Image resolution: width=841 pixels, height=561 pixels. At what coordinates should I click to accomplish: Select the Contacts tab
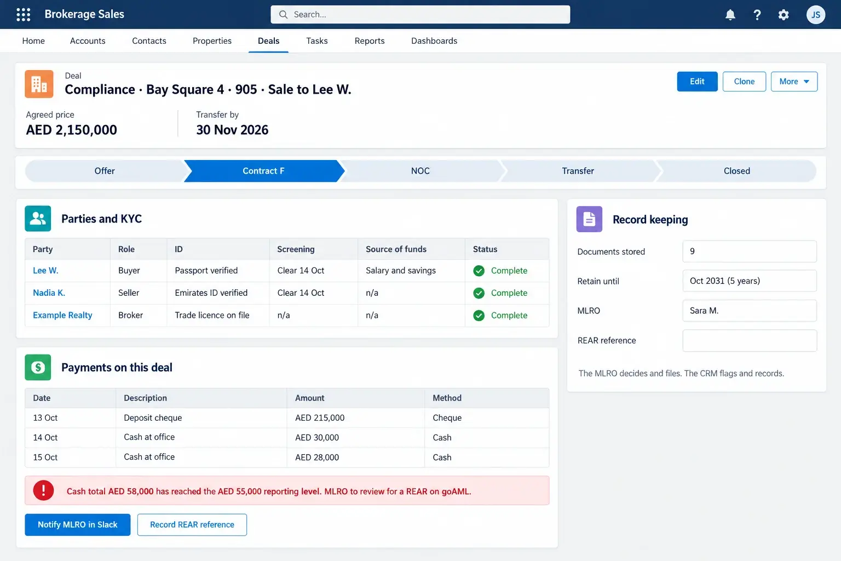149,41
